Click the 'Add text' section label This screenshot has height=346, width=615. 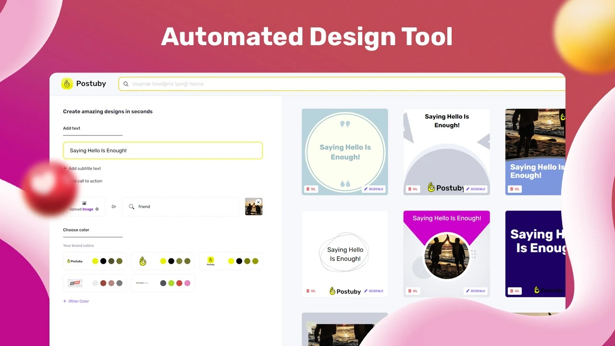coord(72,128)
